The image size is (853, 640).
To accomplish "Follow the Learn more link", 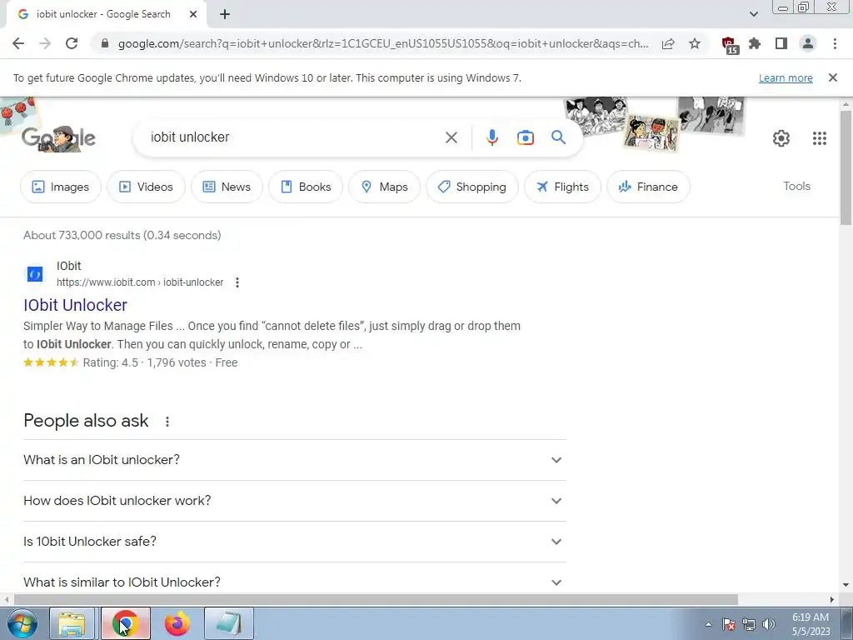I will click(786, 77).
